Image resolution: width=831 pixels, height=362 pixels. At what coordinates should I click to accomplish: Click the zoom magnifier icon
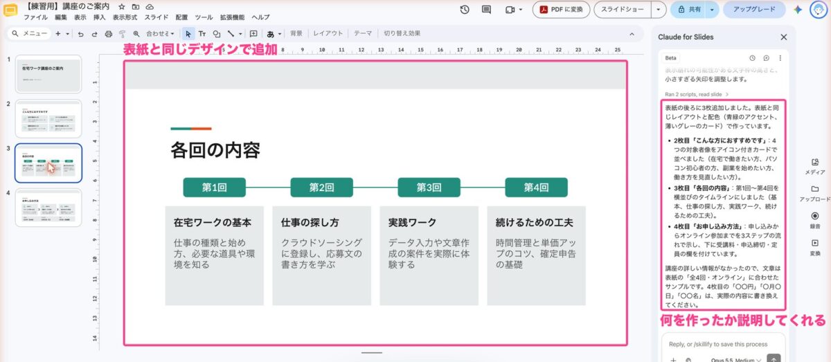136,33
